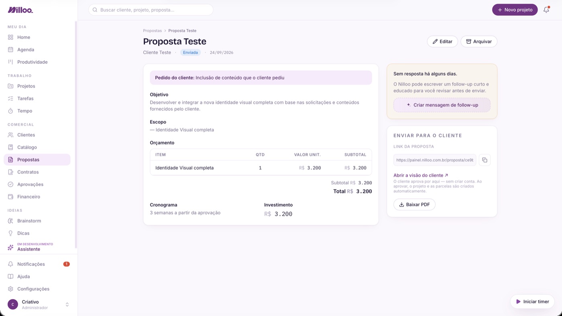The height and width of the screenshot is (316, 562).
Task: Go to Agenda in sidebar
Action: pos(37,50)
